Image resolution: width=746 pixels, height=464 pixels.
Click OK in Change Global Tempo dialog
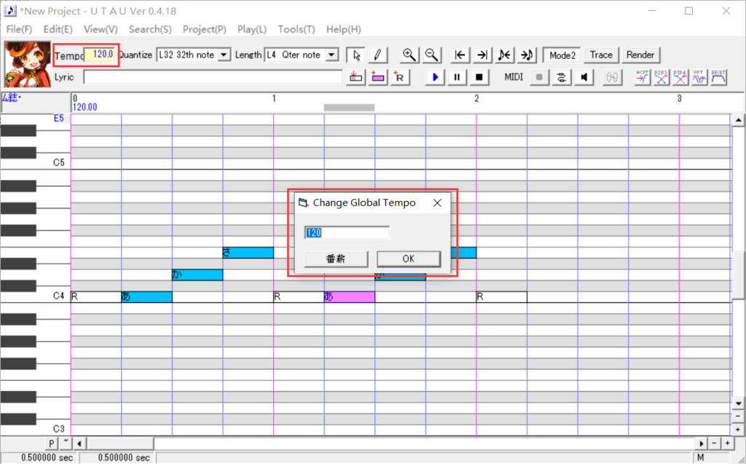coord(408,259)
